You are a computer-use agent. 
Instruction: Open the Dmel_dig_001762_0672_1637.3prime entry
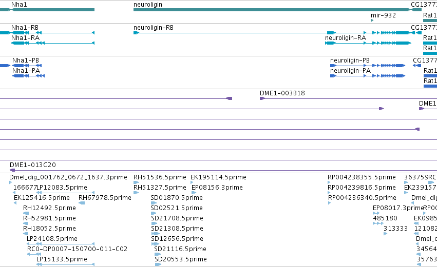pyautogui.click(x=68, y=177)
